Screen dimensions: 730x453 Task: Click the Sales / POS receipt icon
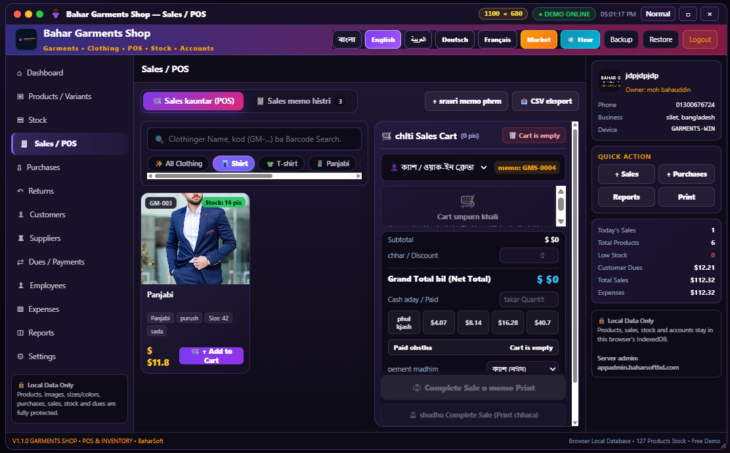pos(24,144)
